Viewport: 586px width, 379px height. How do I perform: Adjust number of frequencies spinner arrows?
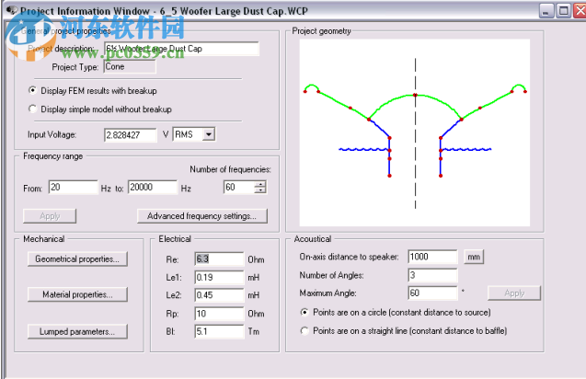point(260,188)
